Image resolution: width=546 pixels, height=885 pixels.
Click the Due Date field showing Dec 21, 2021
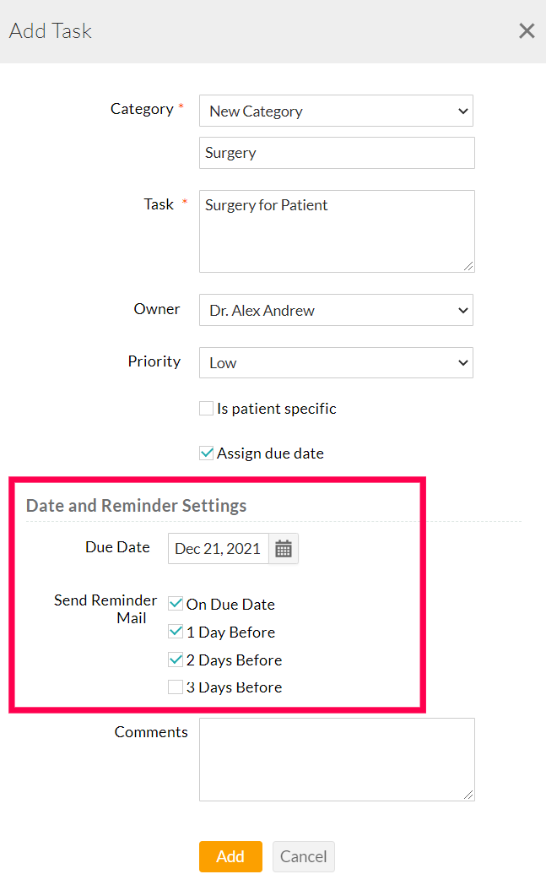point(218,548)
